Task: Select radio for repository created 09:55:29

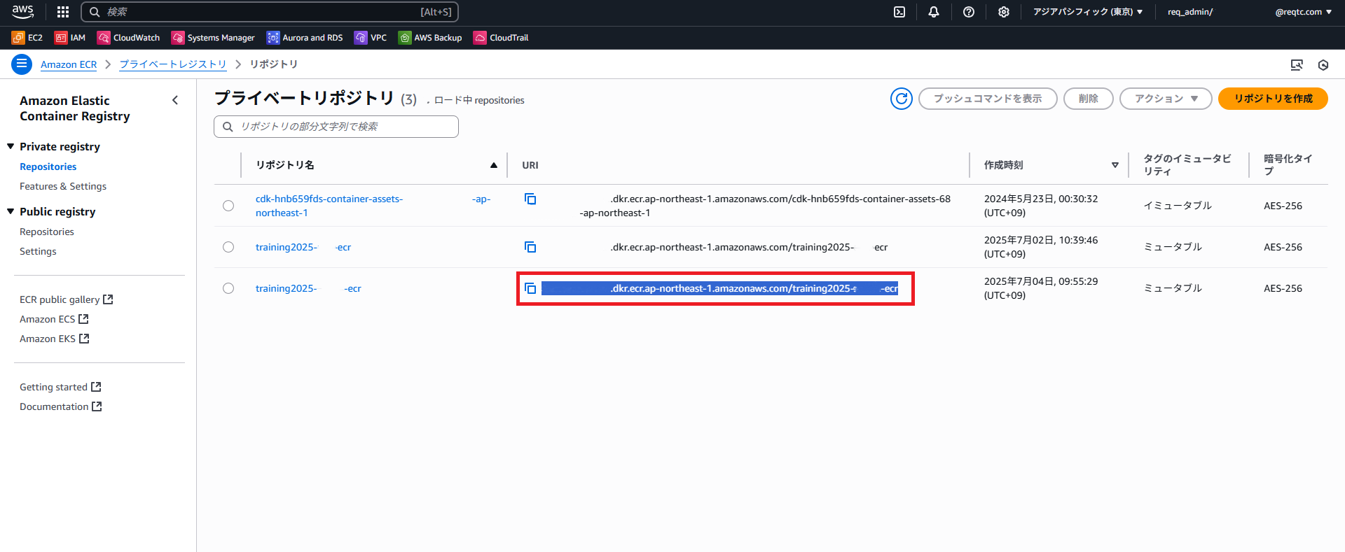Action: pyautogui.click(x=228, y=288)
